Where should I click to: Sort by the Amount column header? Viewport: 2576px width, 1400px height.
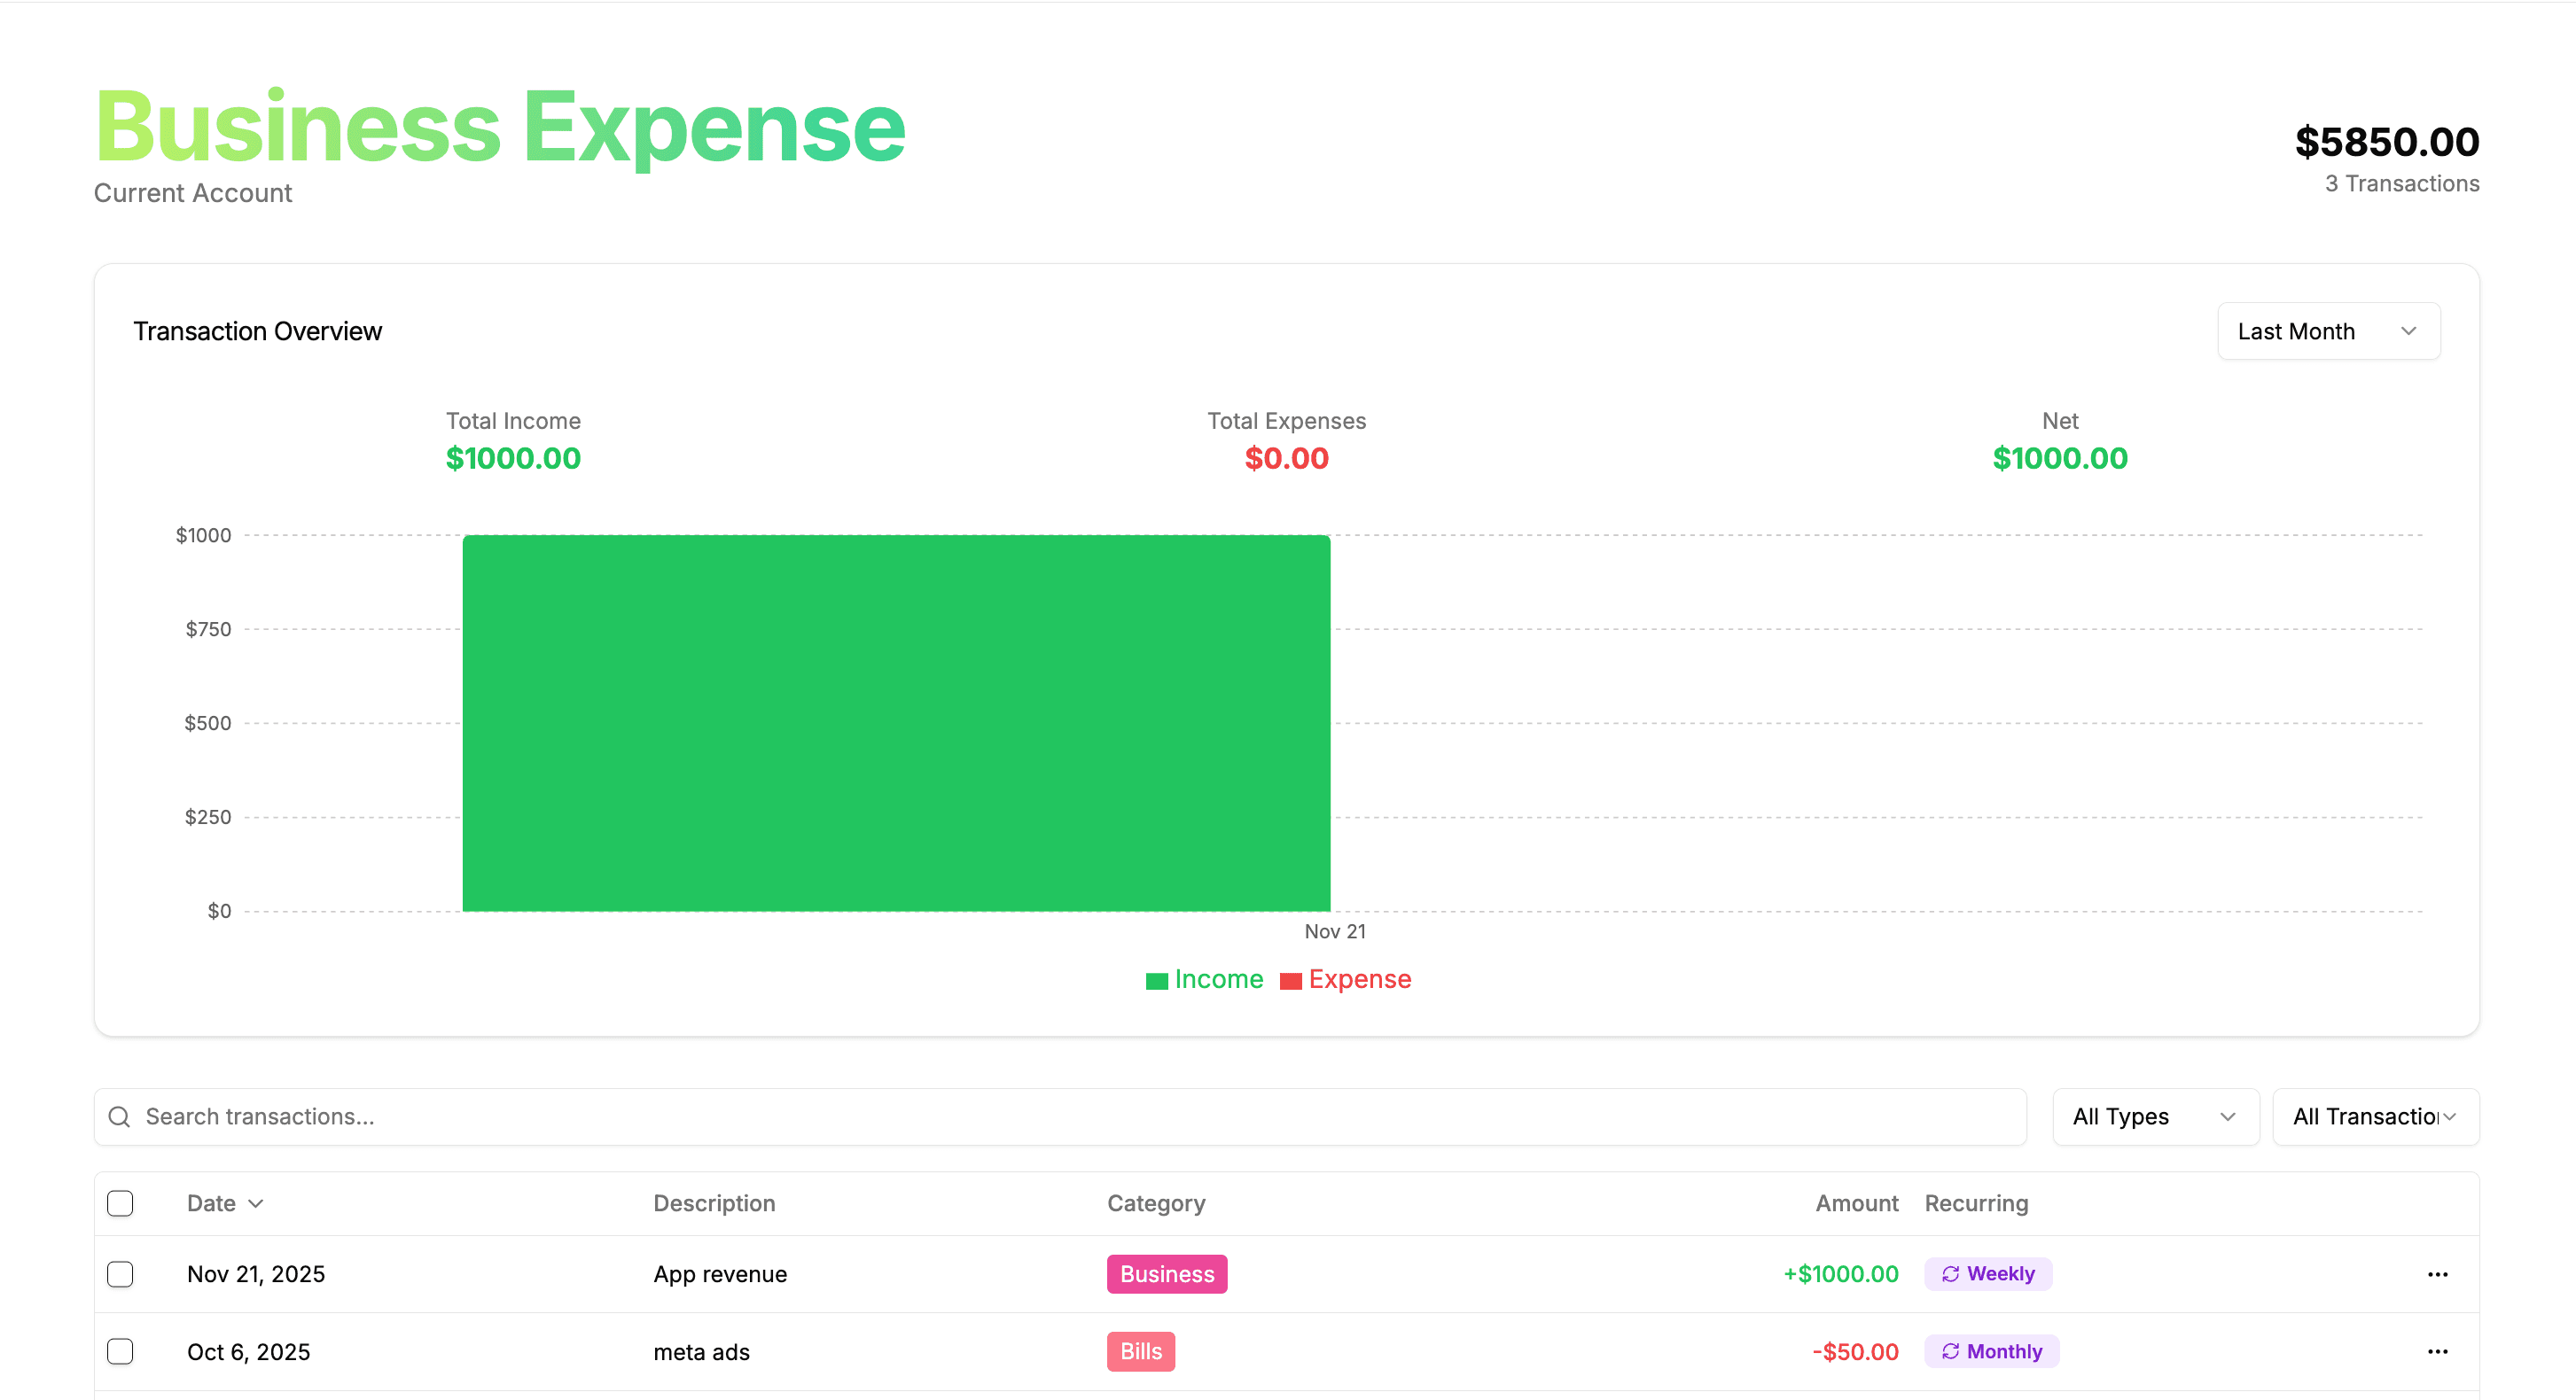(x=1856, y=1203)
